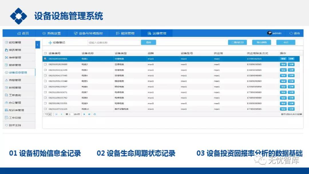Click the 查询 search button
The image size is (309, 174).
click(x=148, y=42)
